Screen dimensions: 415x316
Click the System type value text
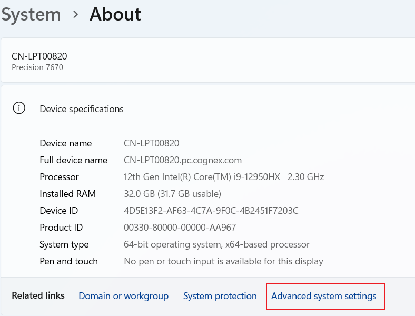pyautogui.click(x=216, y=244)
